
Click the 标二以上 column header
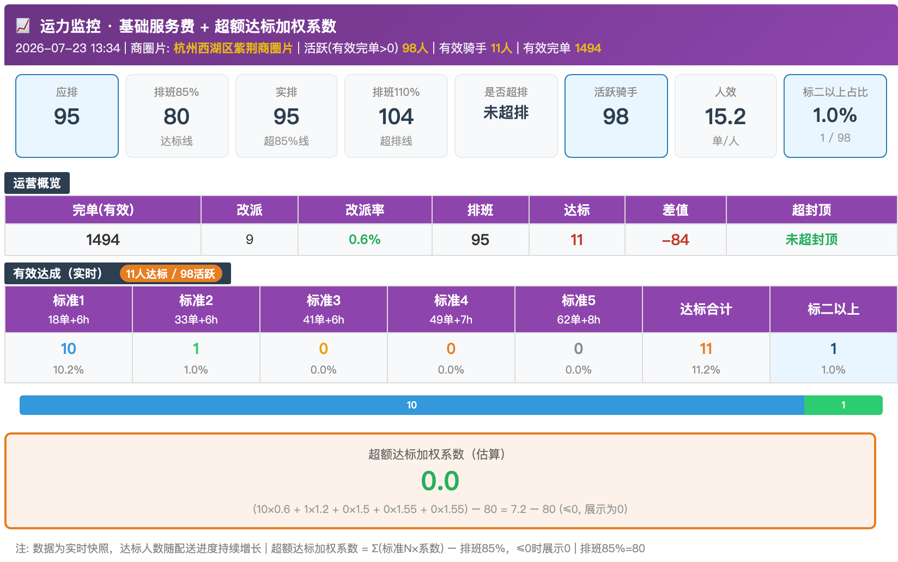(834, 309)
